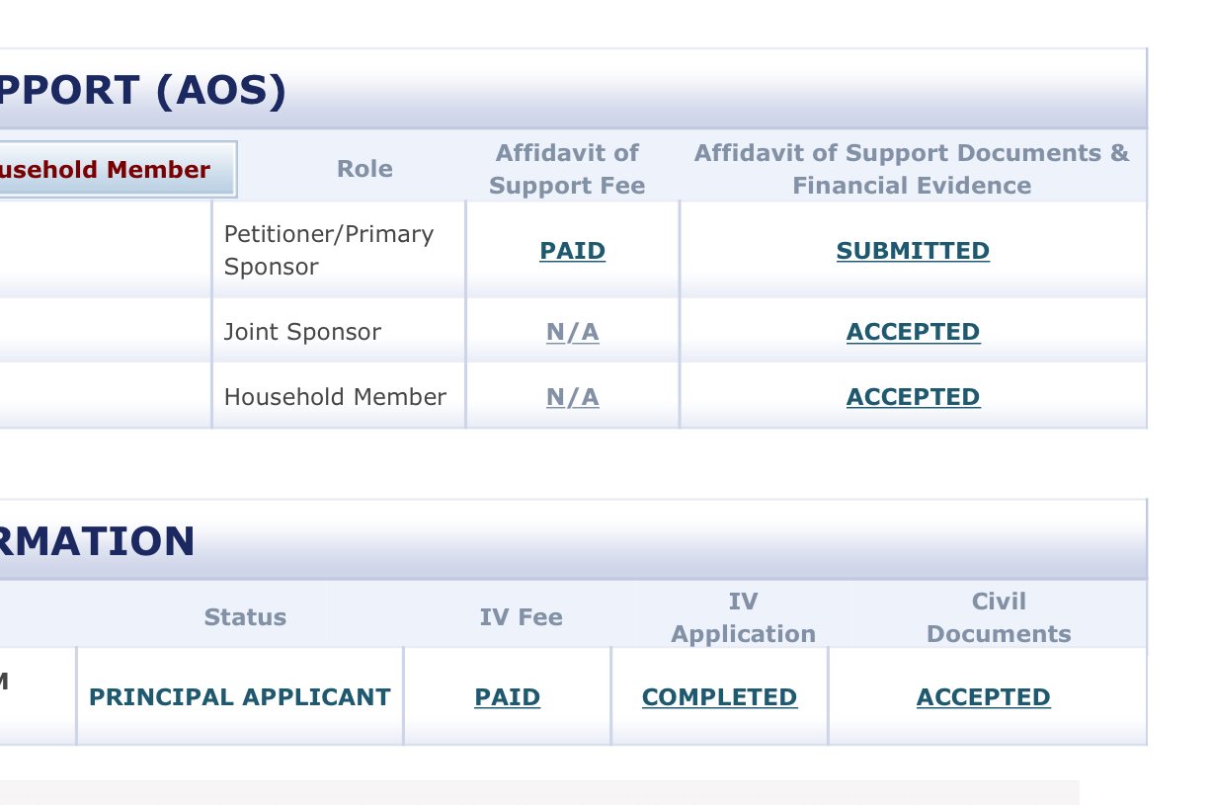
Task: Click the PRINCIPAL APPLICANT status text
Action: click(x=240, y=697)
